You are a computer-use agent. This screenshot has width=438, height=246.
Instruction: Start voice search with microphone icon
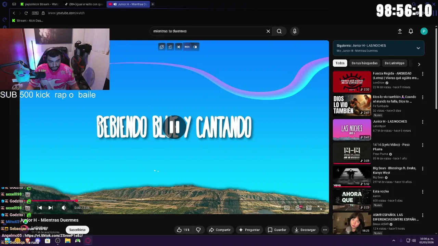295,31
